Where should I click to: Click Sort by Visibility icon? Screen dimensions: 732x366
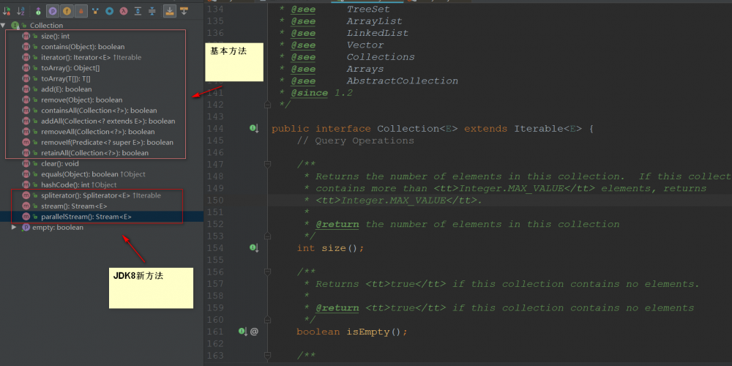pos(6,11)
